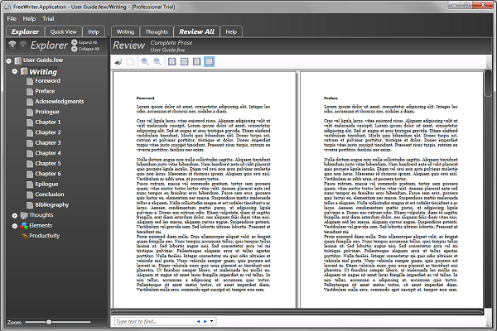This screenshot has width=497, height=331.
Task: Click the horizontal scrollbar under pages
Action: click(297, 312)
